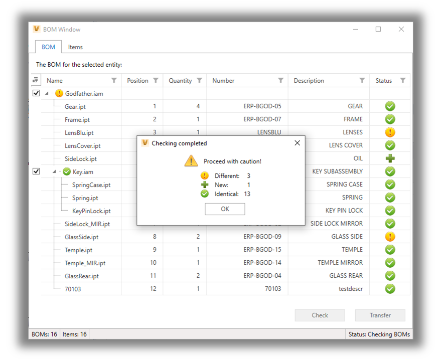442x361 pixels.
Task: Click the Transfer button
Action: (x=380, y=315)
